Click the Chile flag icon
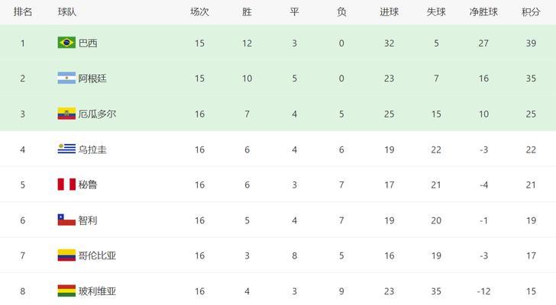 66,220
